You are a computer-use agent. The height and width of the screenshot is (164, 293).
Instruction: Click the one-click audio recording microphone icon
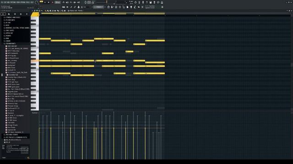tap(143, 2)
